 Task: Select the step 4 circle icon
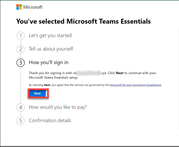[x=21, y=107]
